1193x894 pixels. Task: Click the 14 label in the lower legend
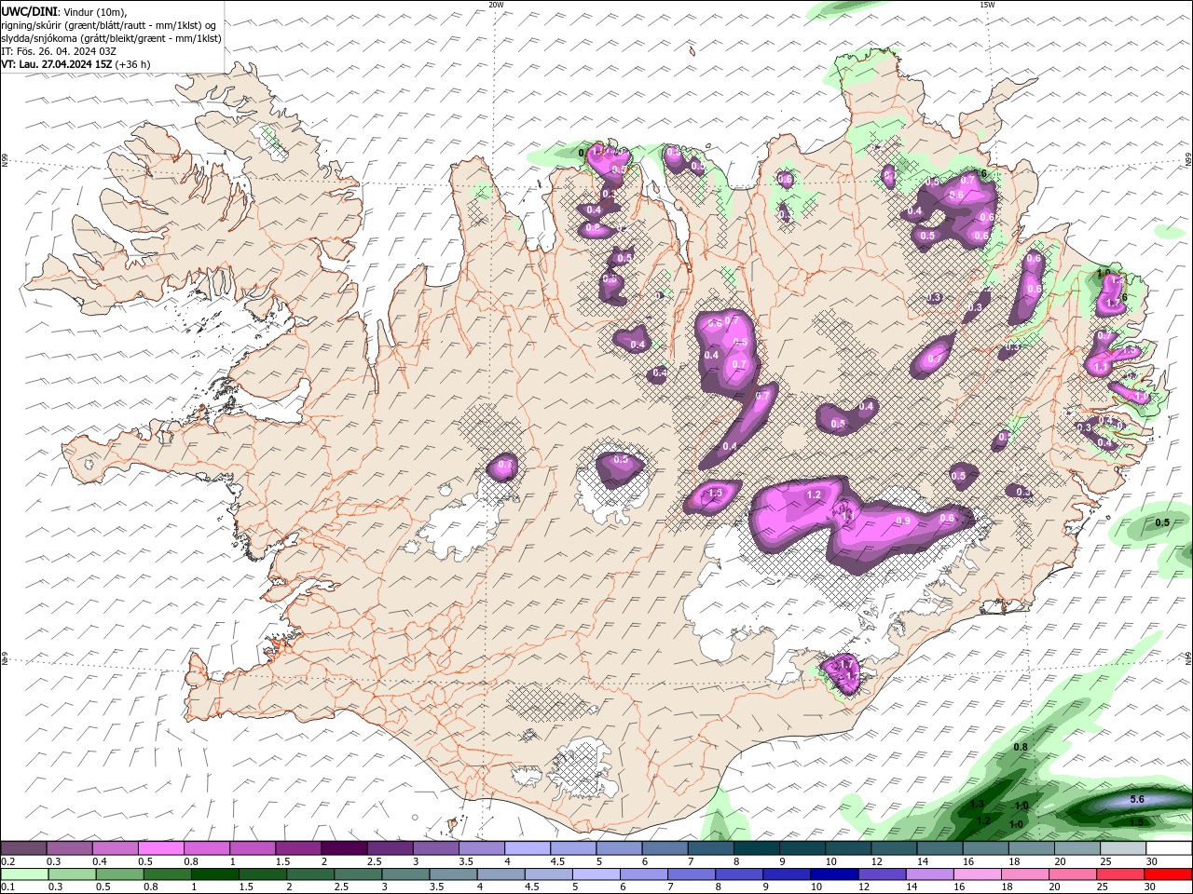[912, 887]
